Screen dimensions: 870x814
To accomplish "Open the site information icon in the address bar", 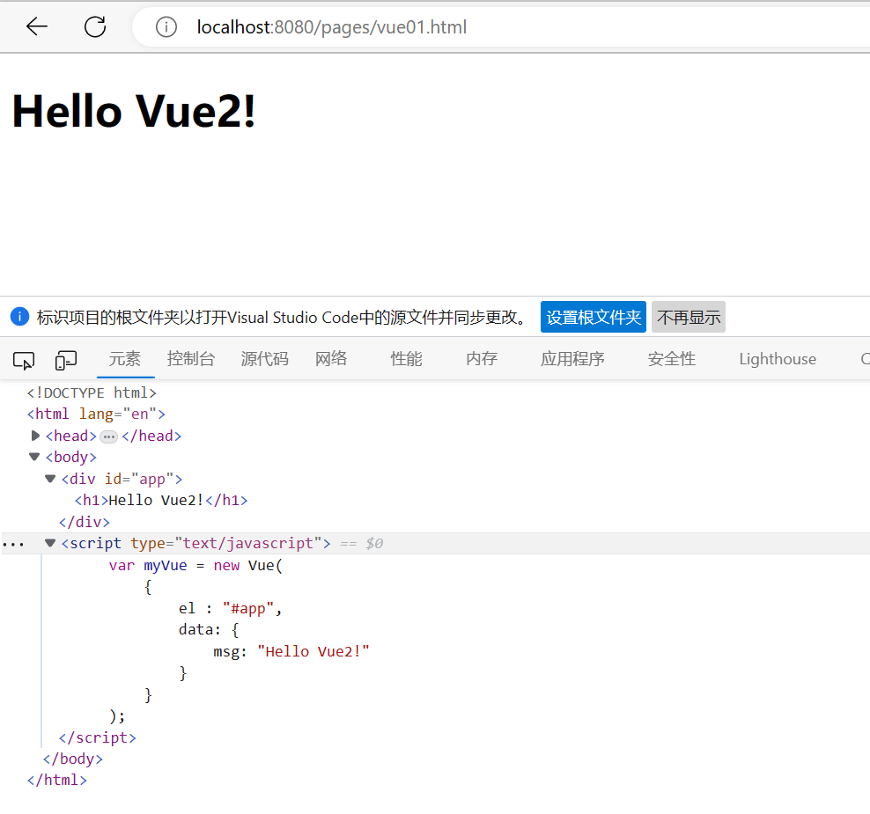I will tap(166, 26).
